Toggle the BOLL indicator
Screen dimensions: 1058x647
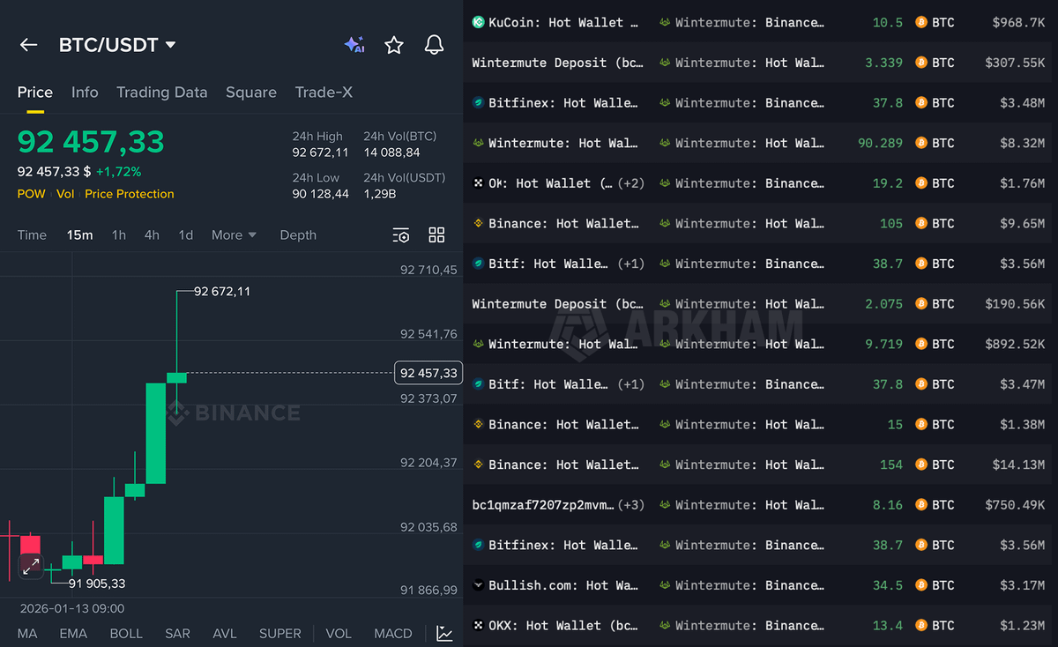click(x=126, y=634)
